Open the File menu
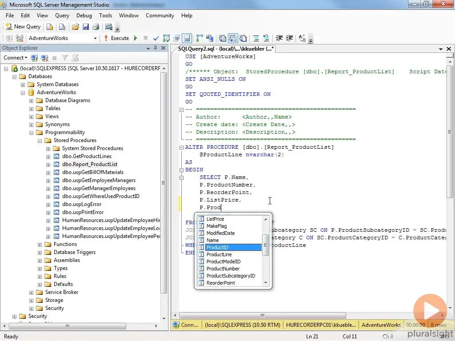455x341 pixels. coord(10,16)
